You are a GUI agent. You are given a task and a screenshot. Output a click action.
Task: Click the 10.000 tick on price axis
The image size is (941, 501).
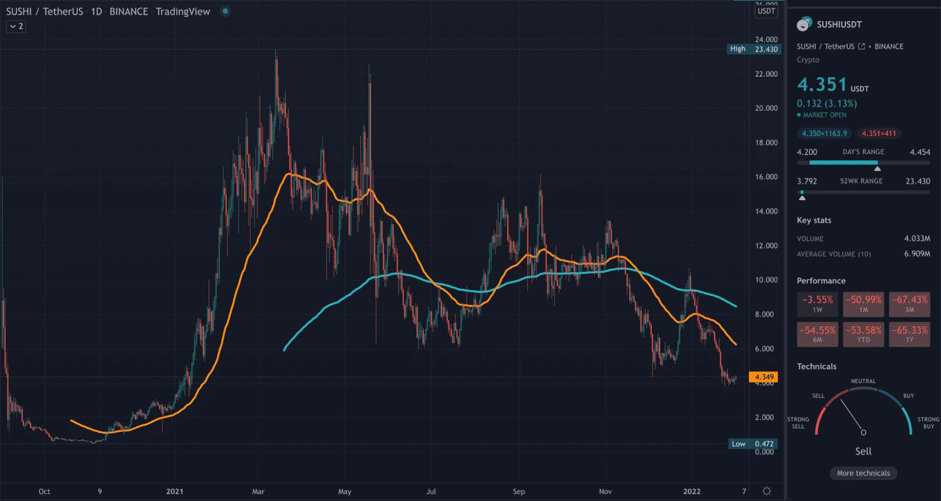[766, 280]
